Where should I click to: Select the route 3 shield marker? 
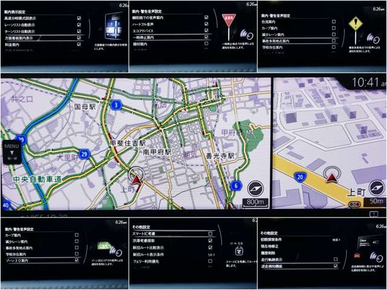tap(115, 105)
